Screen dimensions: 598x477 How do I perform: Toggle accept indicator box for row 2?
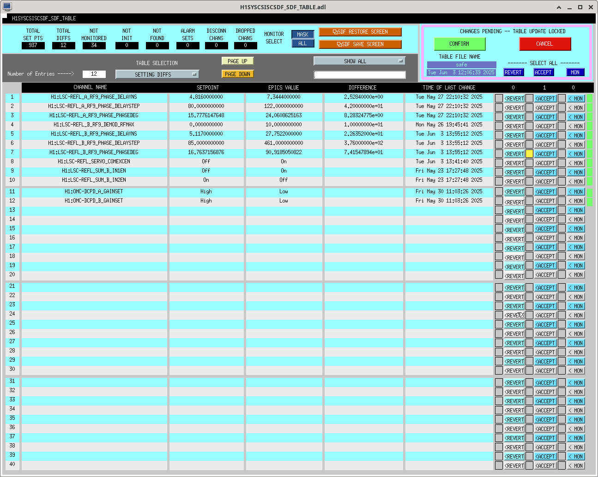[x=530, y=107]
